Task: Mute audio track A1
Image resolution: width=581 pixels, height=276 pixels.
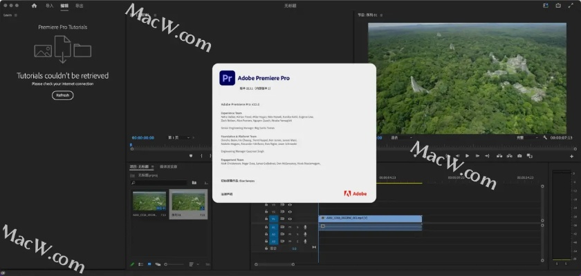Action: coord(290,227)
